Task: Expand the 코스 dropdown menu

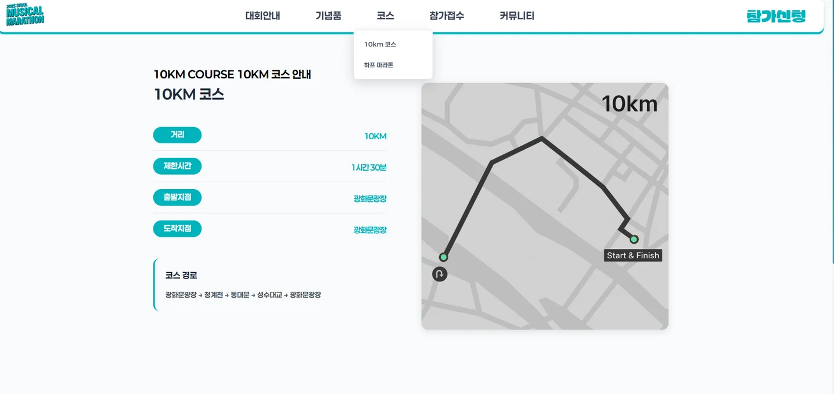Action: (385, 16)
